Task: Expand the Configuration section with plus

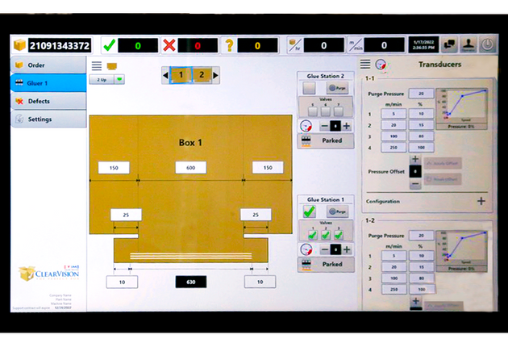Action: [481, 200]
